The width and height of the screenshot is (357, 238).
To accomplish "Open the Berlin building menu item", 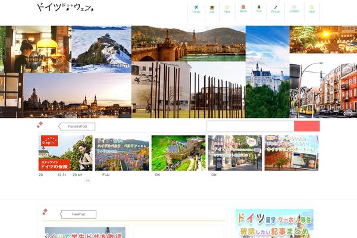I will coord(243,10).
